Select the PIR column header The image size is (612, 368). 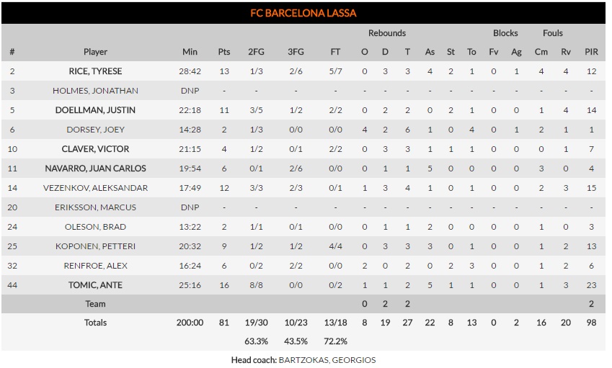[x=591, y=52]
